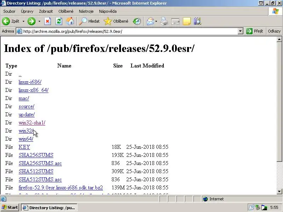Screen dimensions: 283x212
Task: Open the Soubor menu
Action: [9, 11]
